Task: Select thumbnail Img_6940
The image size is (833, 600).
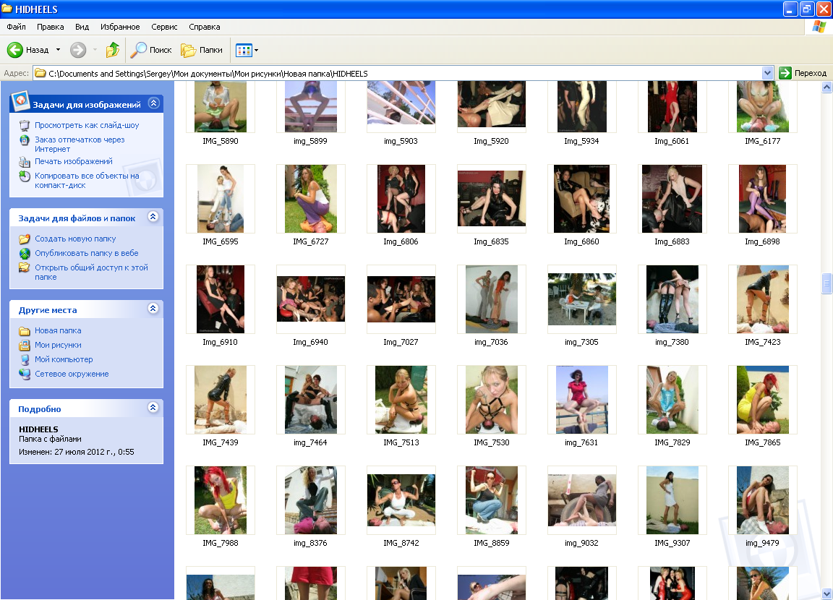Action: point(311,299)
